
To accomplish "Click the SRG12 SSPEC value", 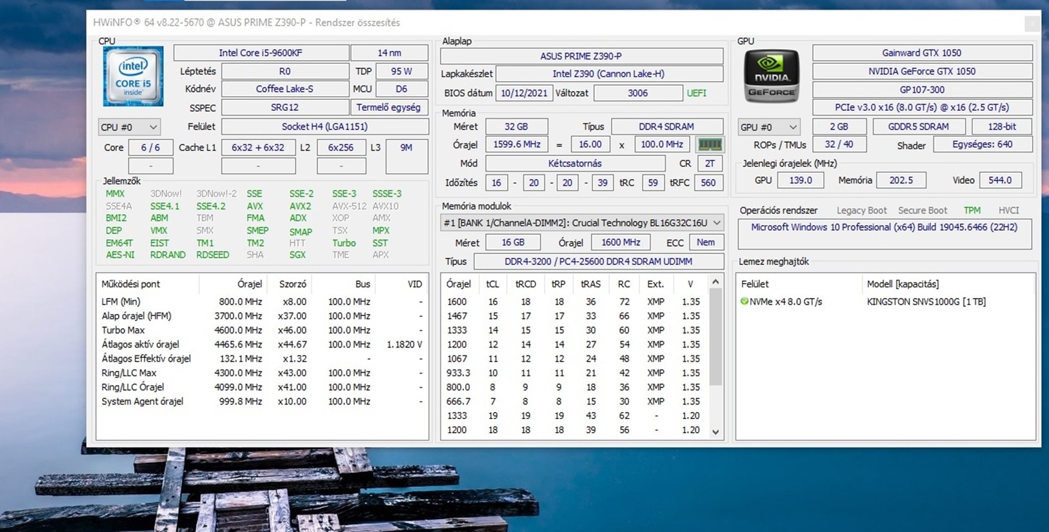I will pos(285,107).
